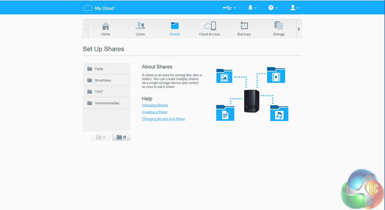Image resolution: width=385 pixels, height=210 pixels.
Task: Open the user account dropdown
Action: (x=294, y=7)
